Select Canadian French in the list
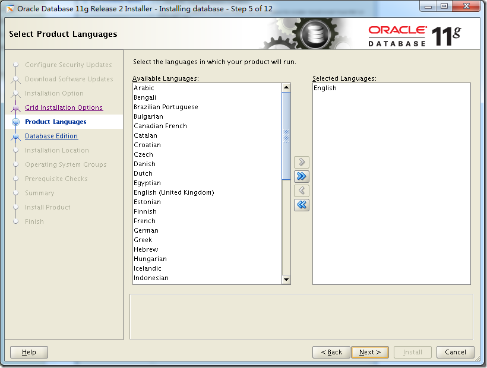 (207, 126)
